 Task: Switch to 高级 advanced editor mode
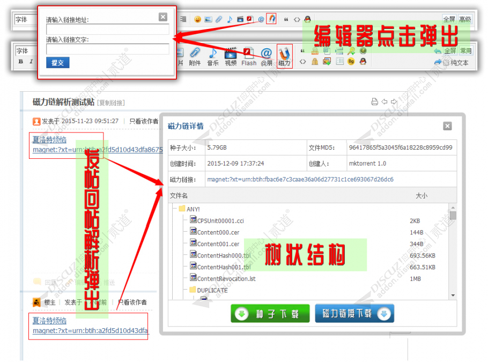[464, 19]
